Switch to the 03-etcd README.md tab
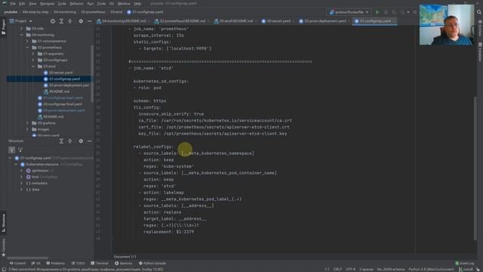This screenshot has width=483, height=272. [x=234, y=21]
